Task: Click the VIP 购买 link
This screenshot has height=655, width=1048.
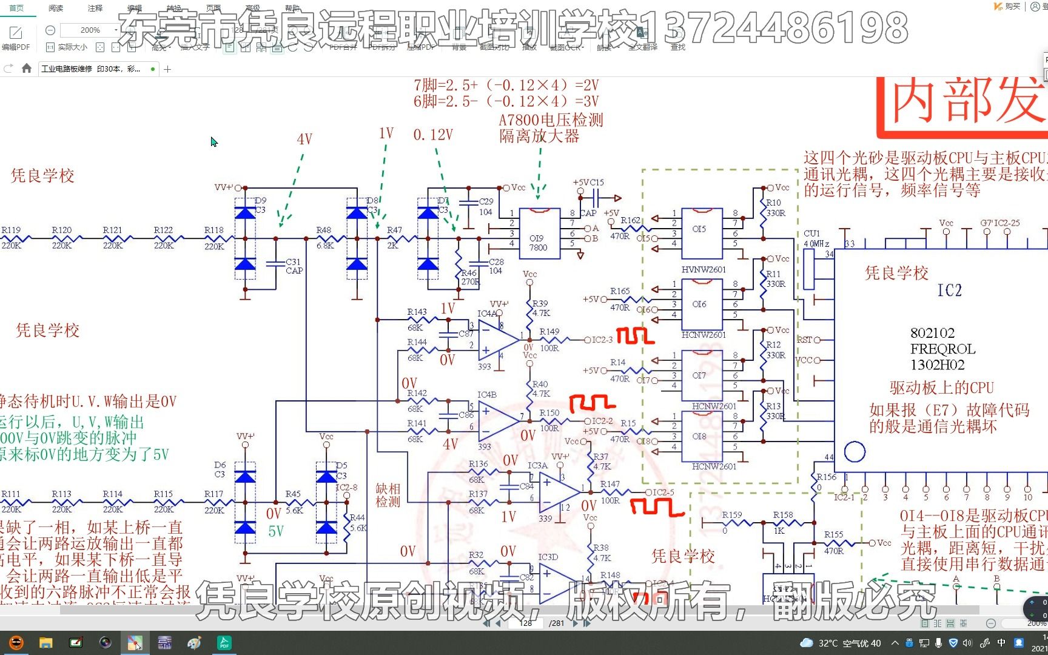Action: (1007, 7)
